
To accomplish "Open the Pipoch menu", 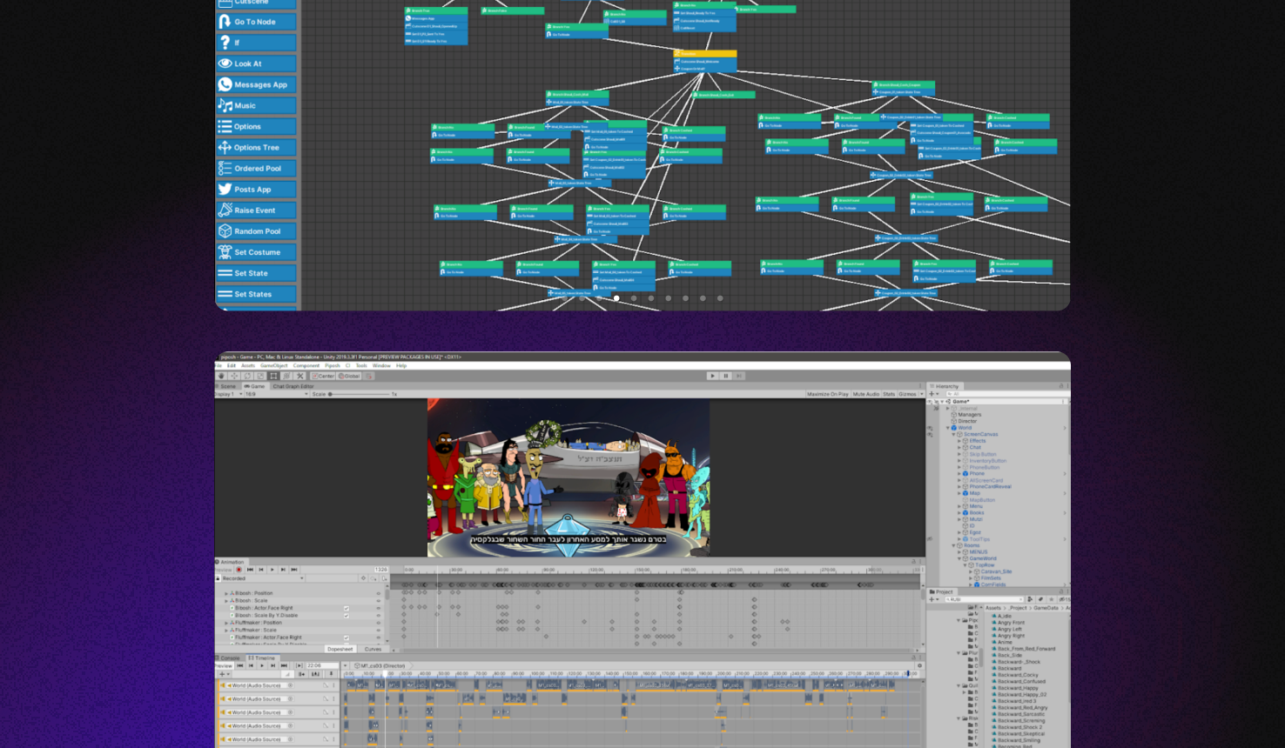I will [x=332, y=365].
